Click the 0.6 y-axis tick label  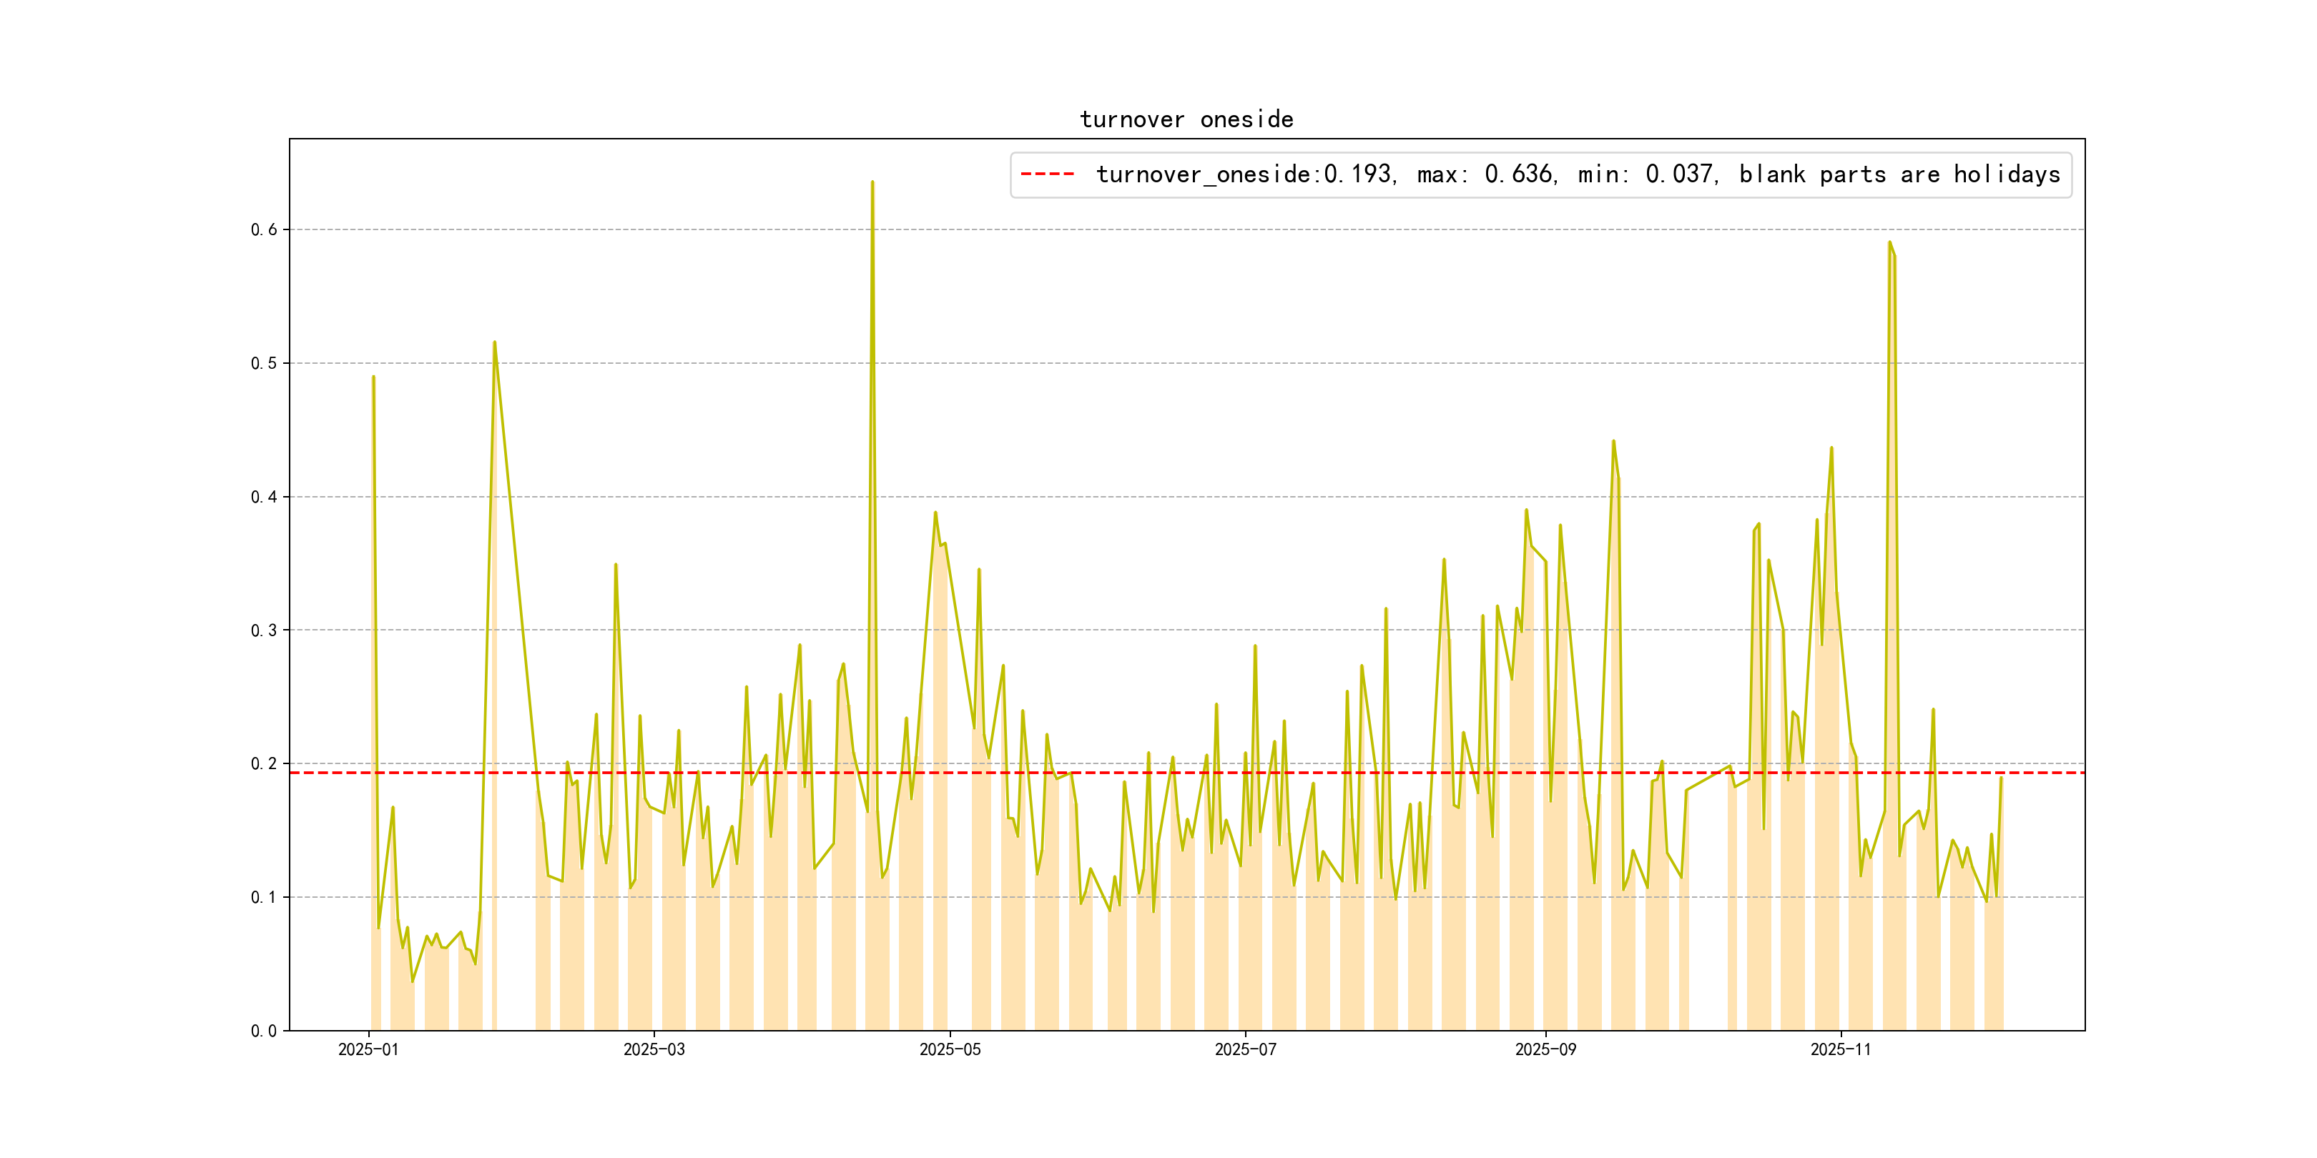[x=264, y=229]
